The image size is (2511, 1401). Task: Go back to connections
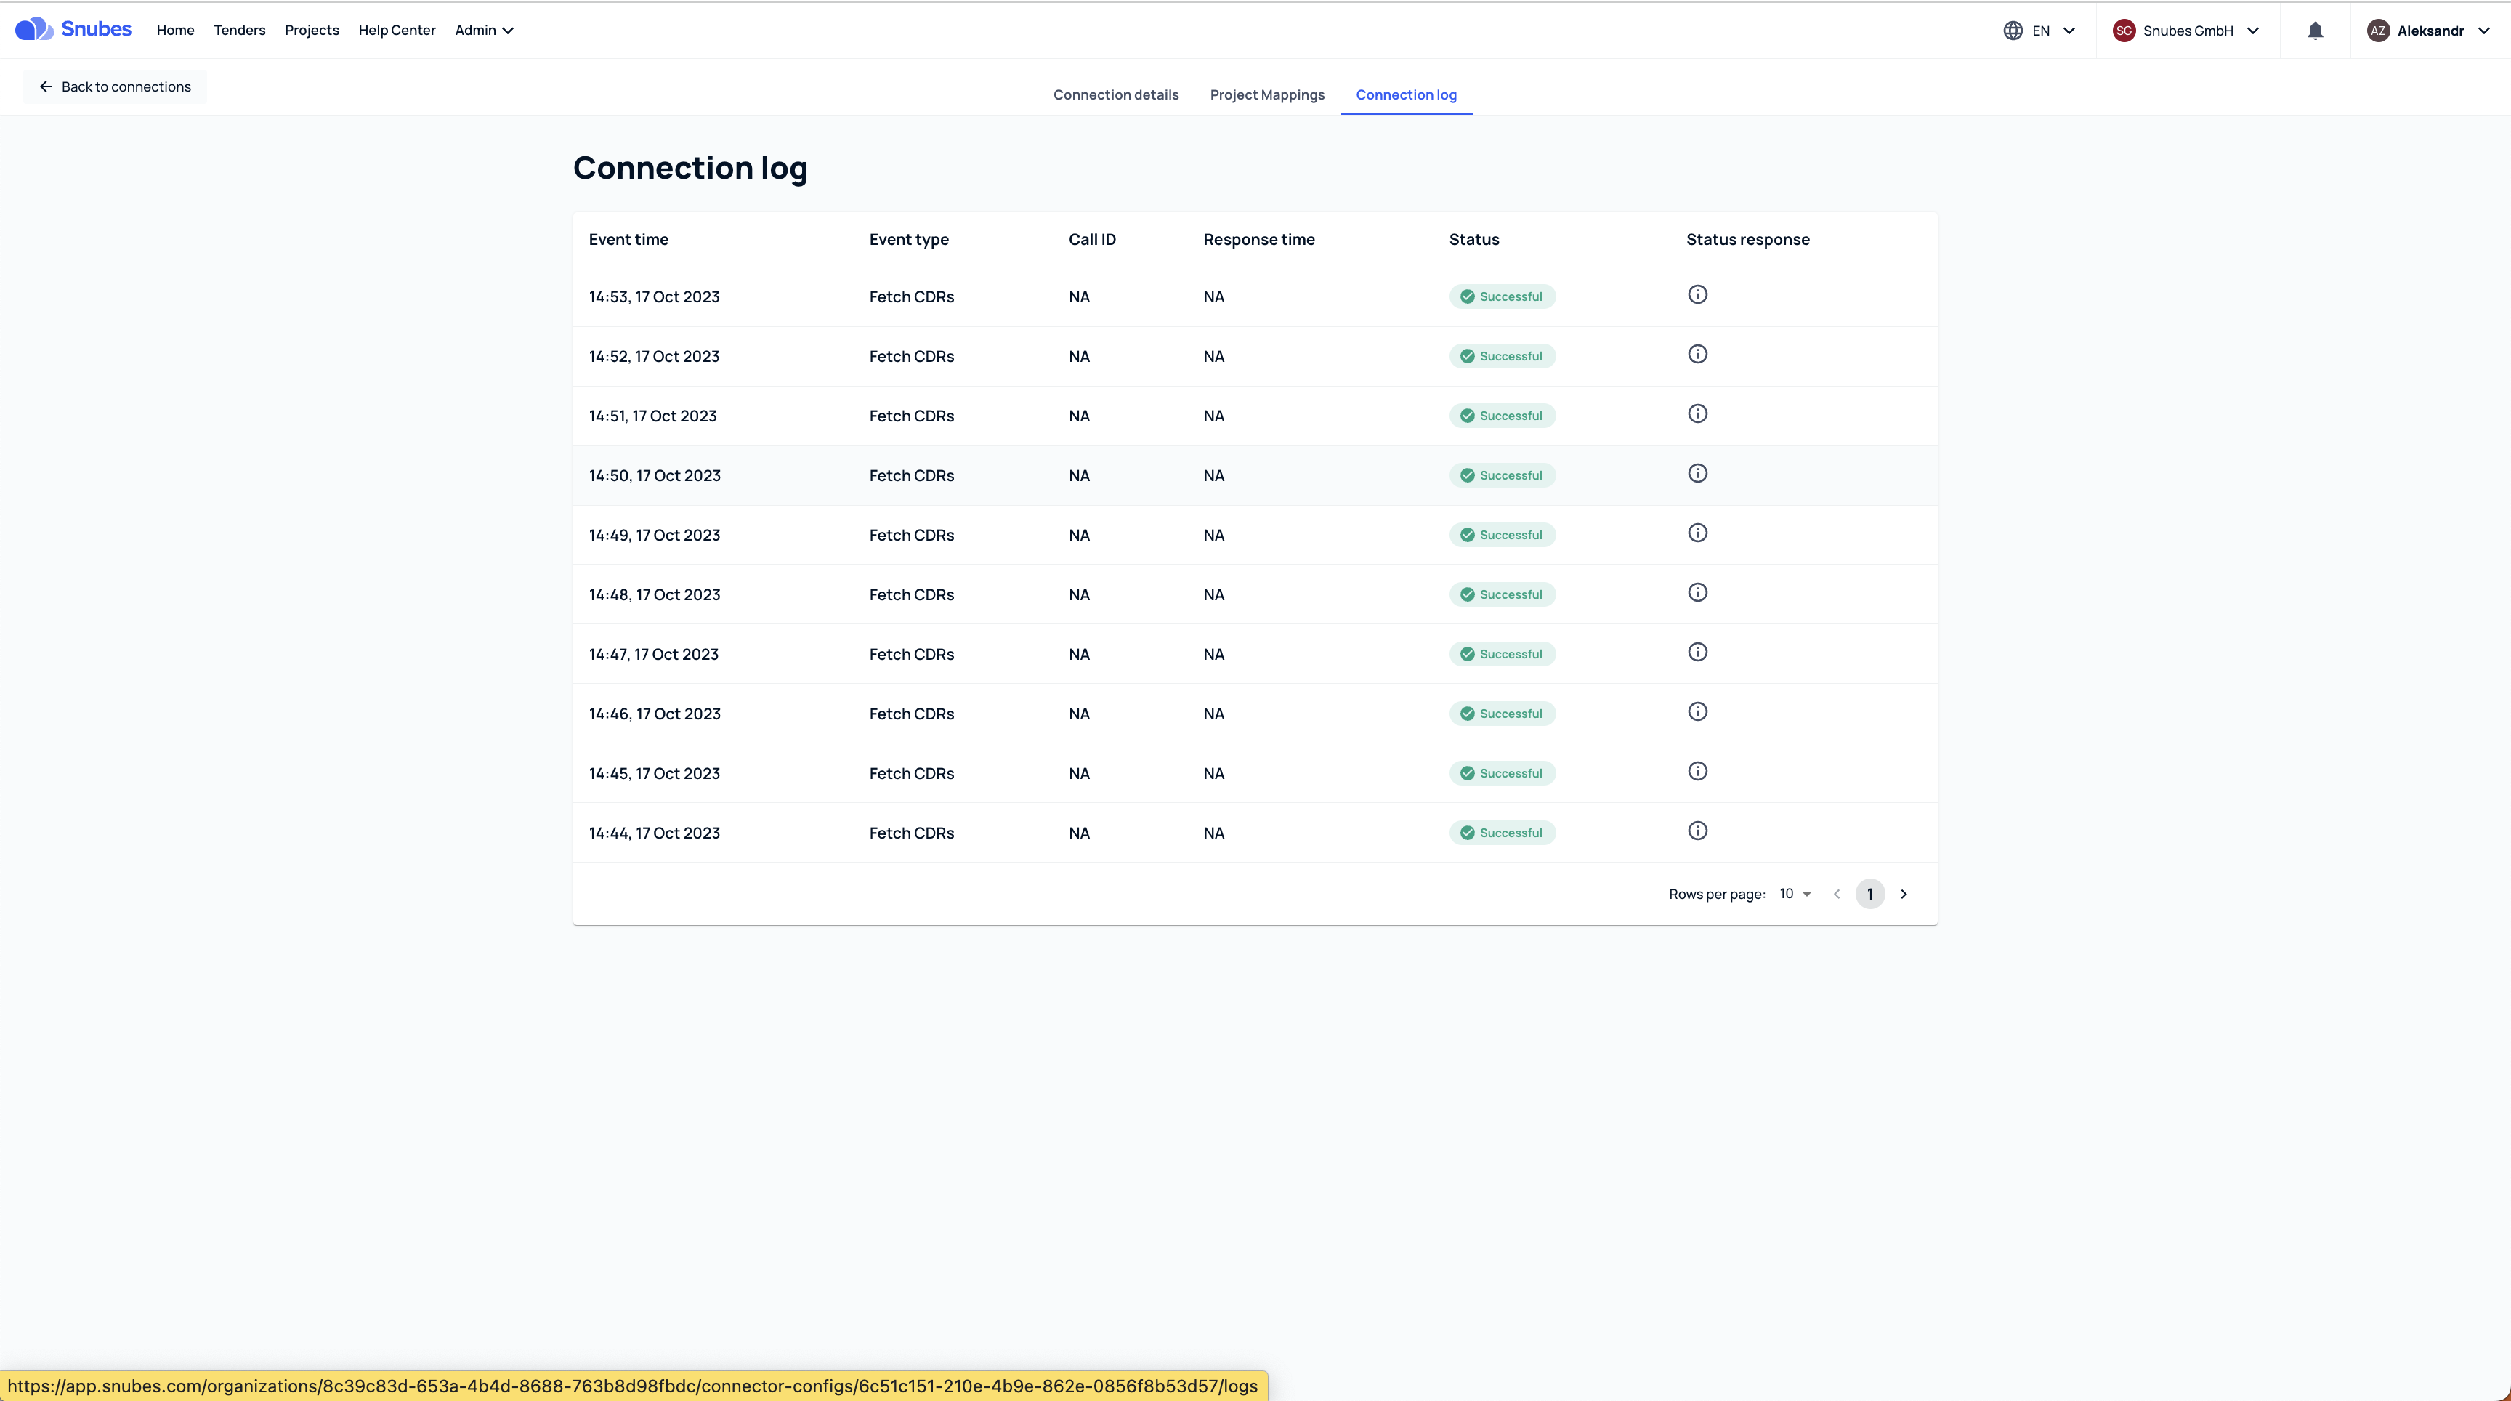pos(115,86)
